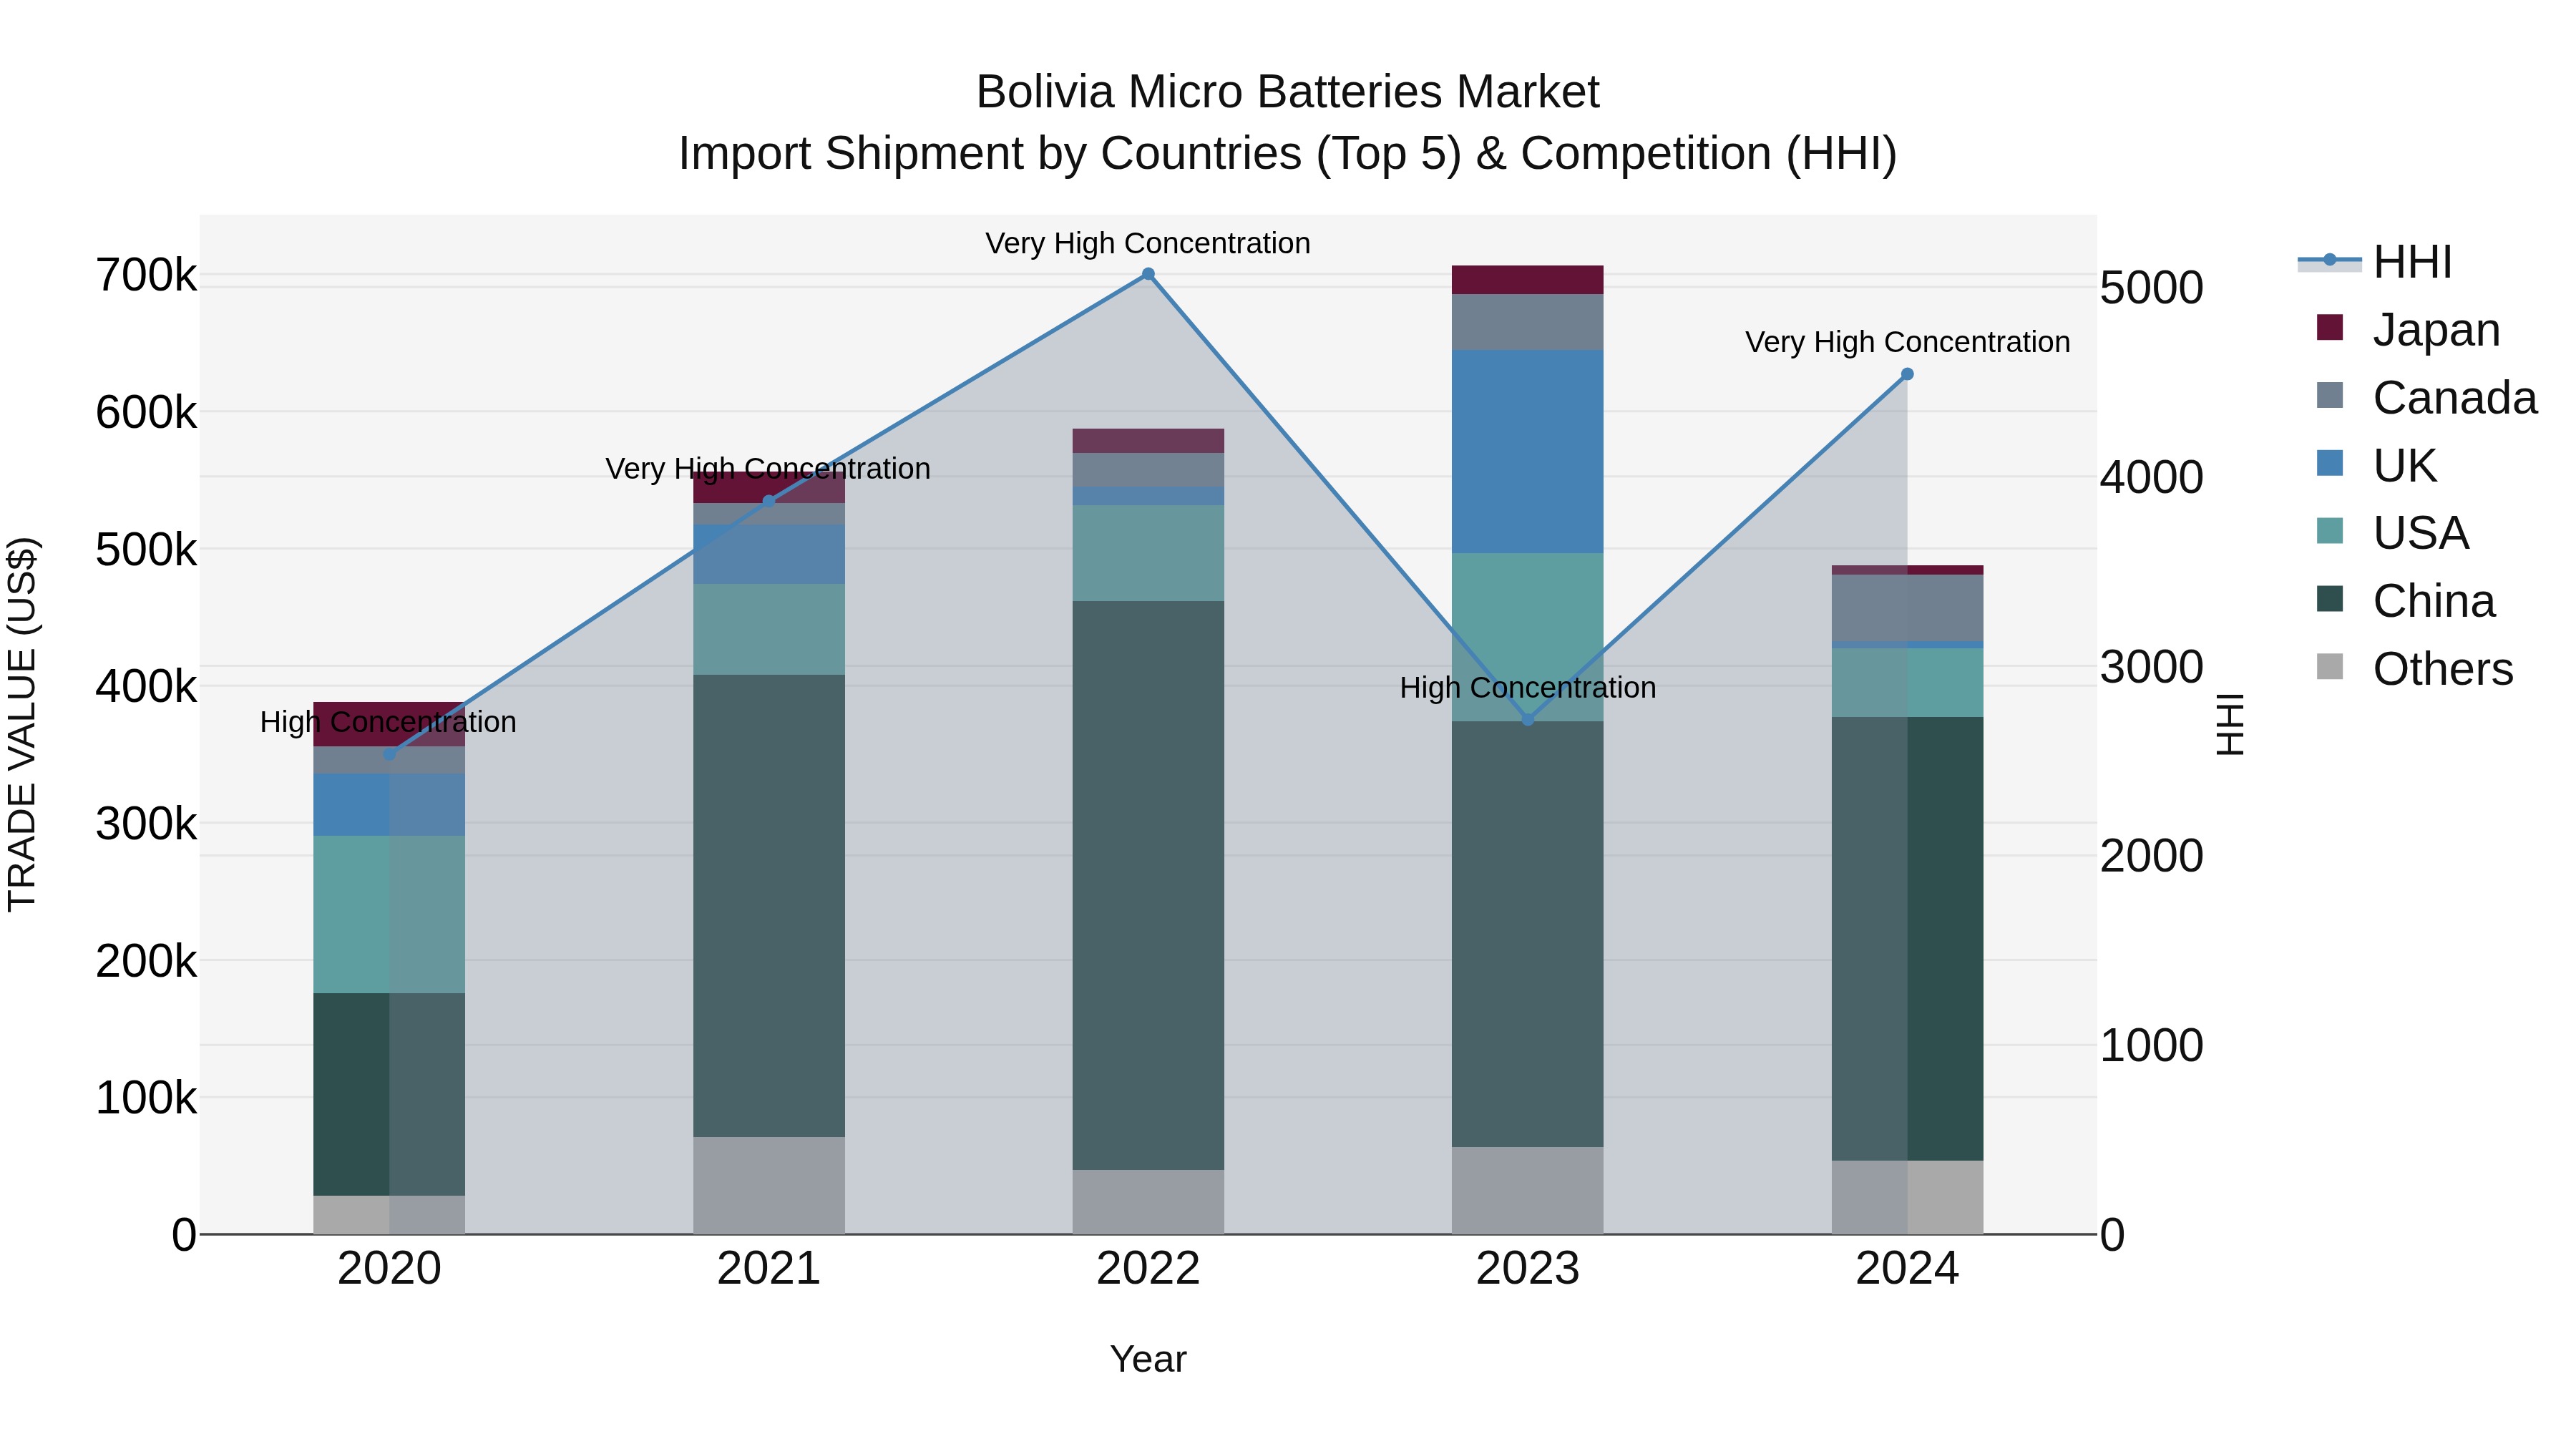The image size is (2576, 1449).
Task: Click the 'Year' x-axis title
Action: tap(1148, 1360)
